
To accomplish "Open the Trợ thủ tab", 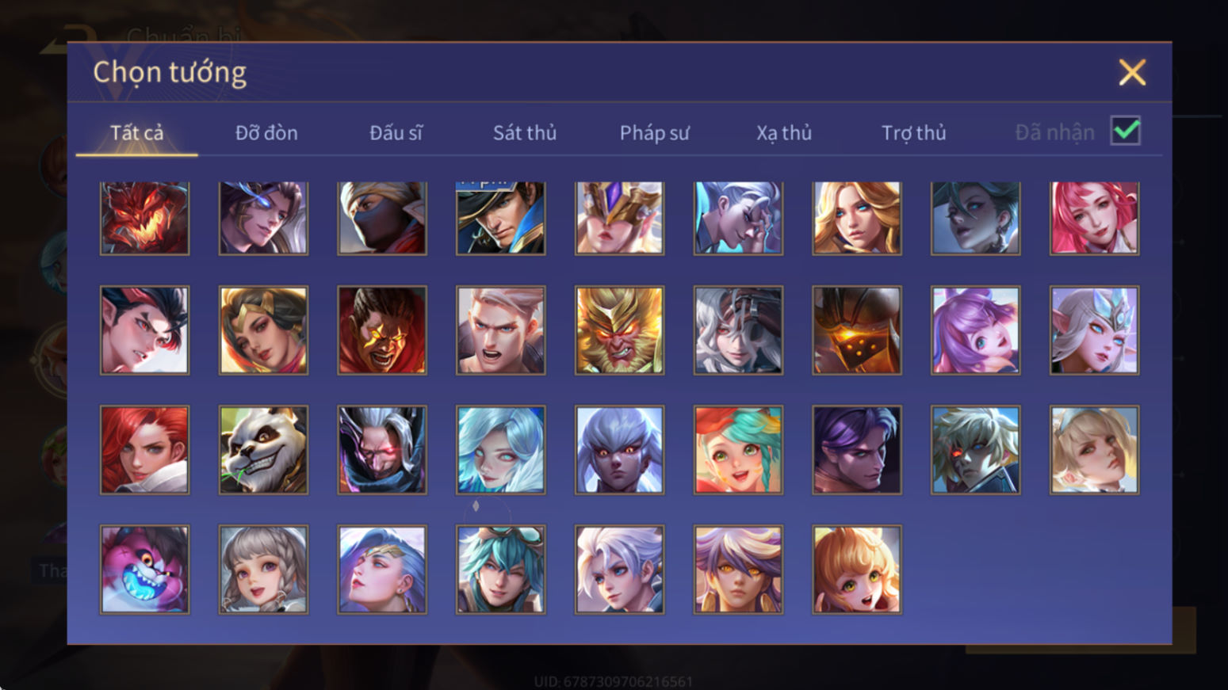I will coord(913,132).
